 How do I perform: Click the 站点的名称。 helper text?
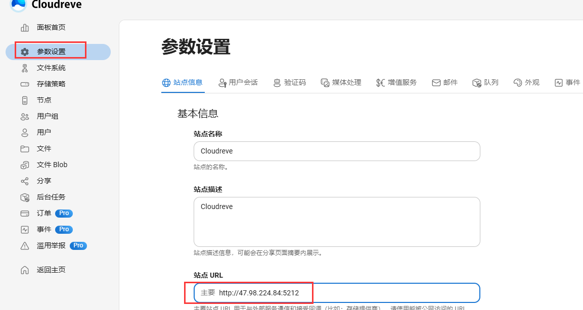(211, 168)
